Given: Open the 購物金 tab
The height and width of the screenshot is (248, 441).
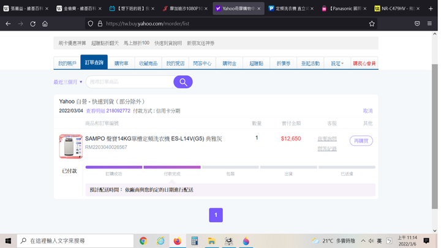Looking at the screenshot, I should click(229, 64).
